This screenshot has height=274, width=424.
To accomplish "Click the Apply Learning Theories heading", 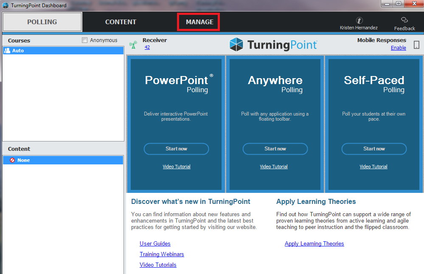I will click(316, 202).
